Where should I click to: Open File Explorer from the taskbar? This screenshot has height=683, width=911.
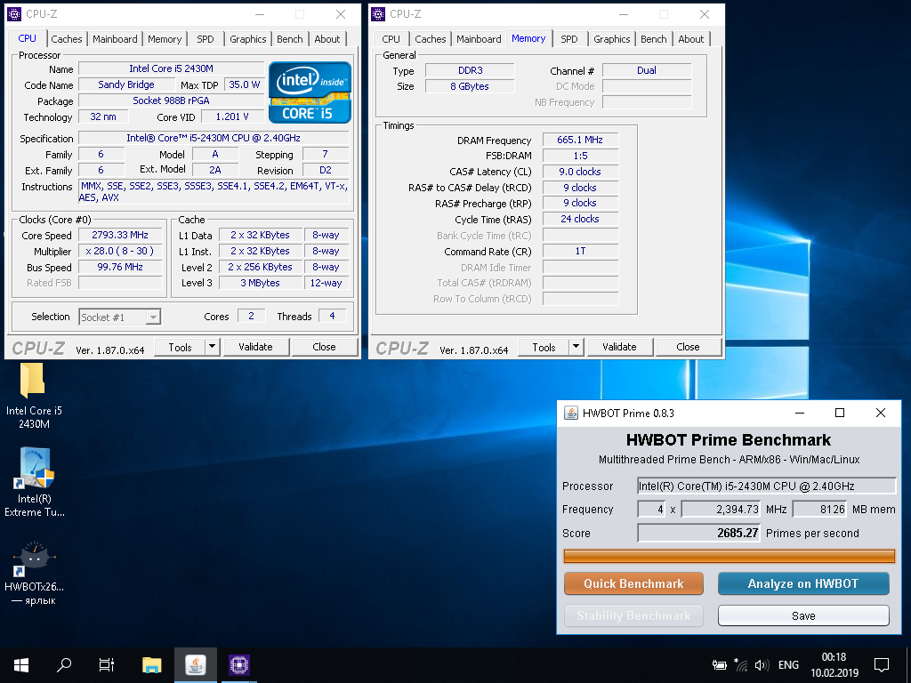tap(152, 665)
